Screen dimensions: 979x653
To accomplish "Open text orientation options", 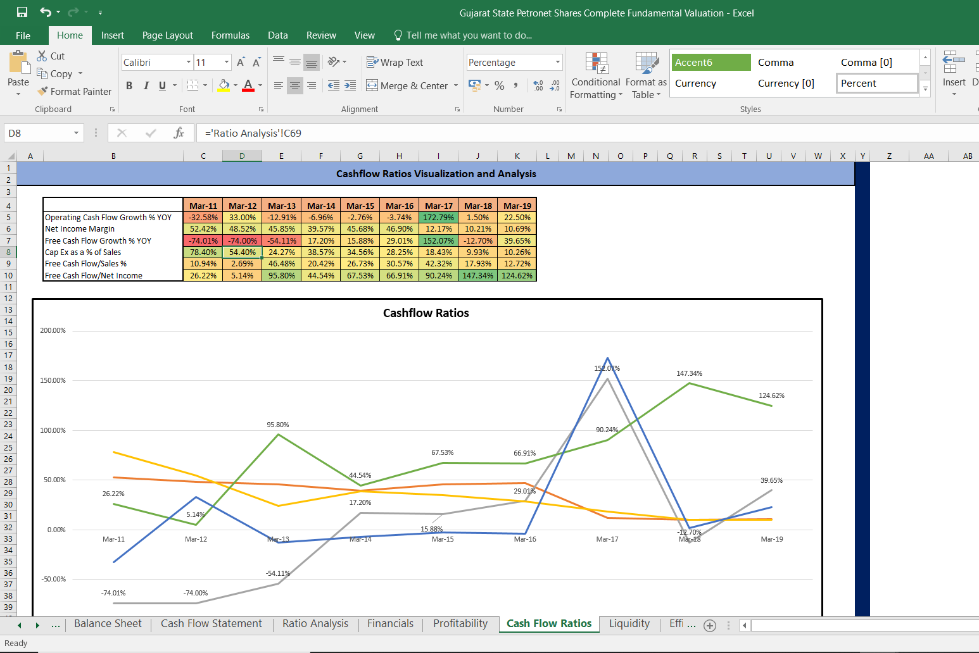I will click(337, 62).
